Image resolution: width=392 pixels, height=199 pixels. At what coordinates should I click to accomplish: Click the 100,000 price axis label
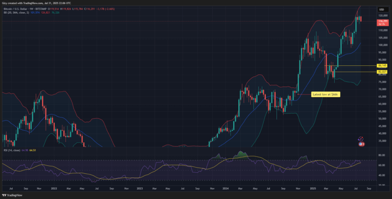[x=382, y=45]
